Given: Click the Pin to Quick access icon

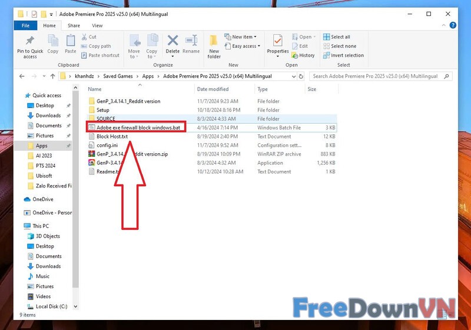Looking at the screenshot, I should pos(30,42).
